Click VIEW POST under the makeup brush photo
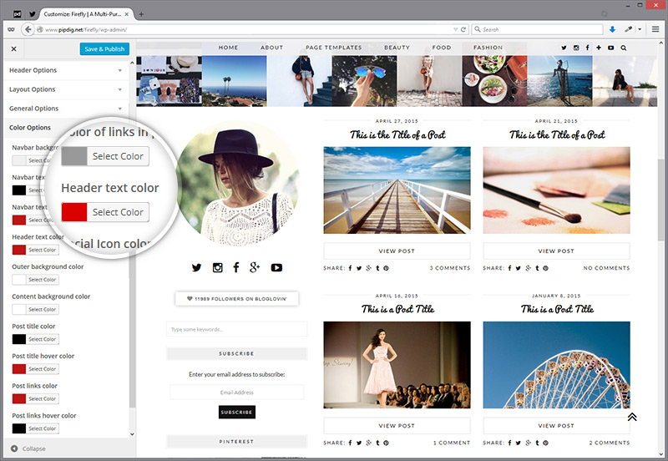 [556, 251]
